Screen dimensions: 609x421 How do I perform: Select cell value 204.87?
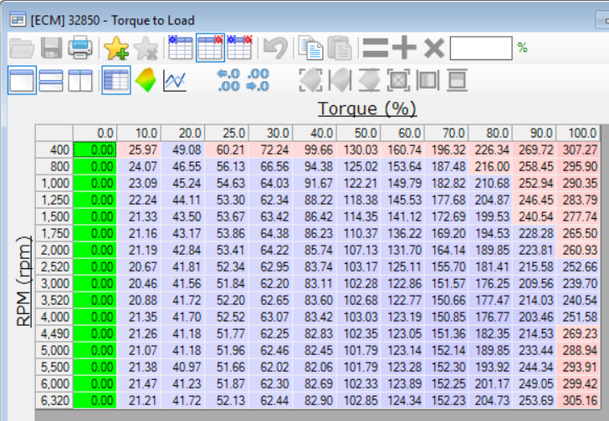coord(490,200)
